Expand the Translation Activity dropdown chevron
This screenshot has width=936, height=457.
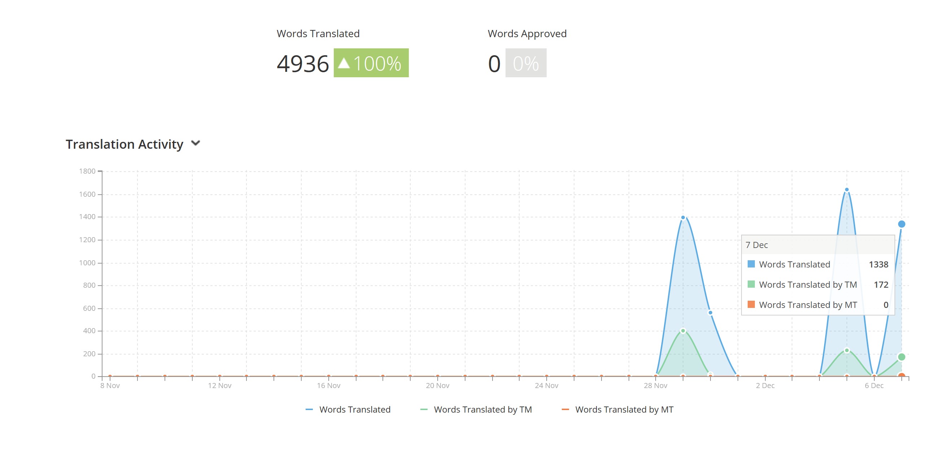click(x=196, y=143)
